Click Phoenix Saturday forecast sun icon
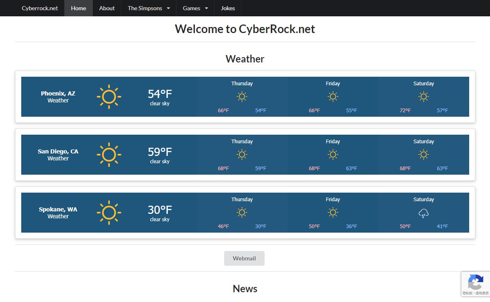The height and width of the screenshot is (302, 490). 423,97
